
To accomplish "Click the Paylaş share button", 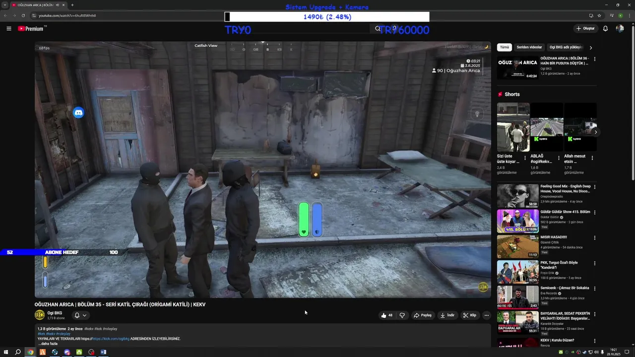I will point(423,315).
